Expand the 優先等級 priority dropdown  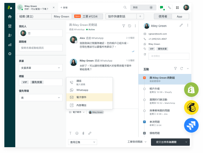pos(41,98)
